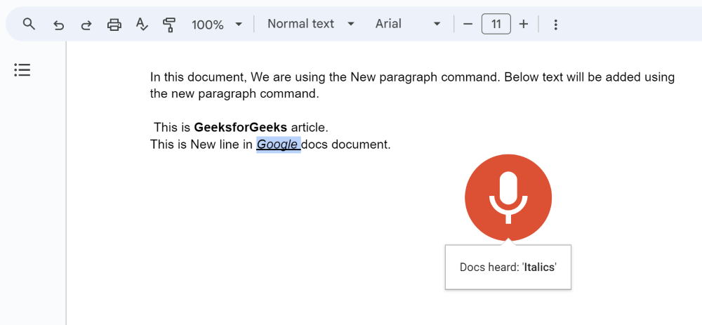Viewport: 702px width, 325px height.
Task: Print the document
Action: pos(114,25)
